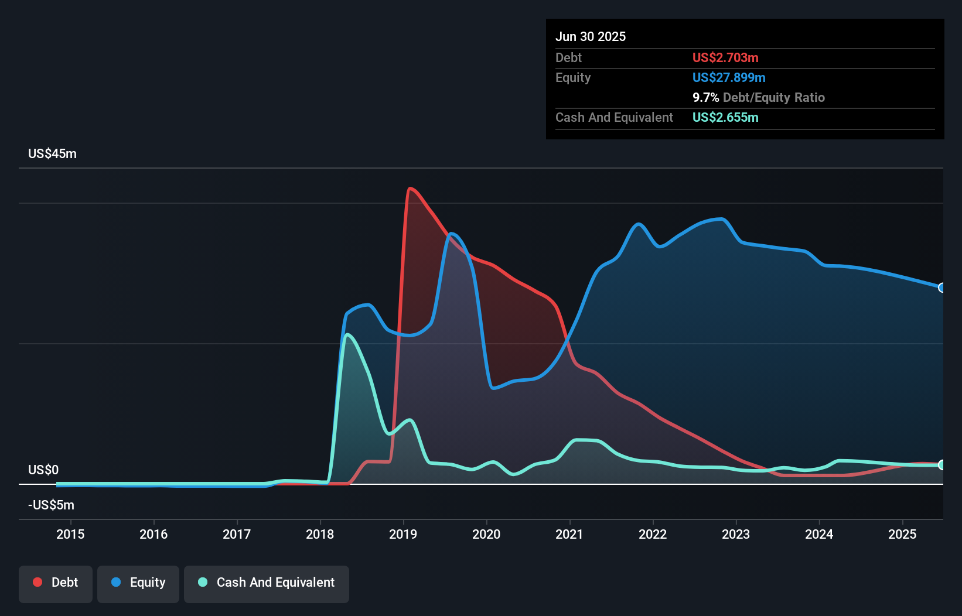Click the red debt peak in early 2019
The width and height of the screenshot is (962, 616).
tap(410, 189)
